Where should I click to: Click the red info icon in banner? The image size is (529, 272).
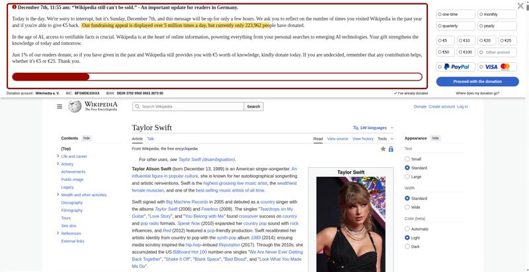15,7
